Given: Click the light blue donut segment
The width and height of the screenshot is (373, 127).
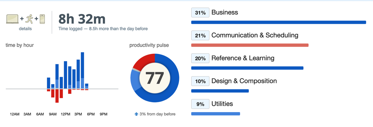Looking at the screenshot, I should coord(134,81).
